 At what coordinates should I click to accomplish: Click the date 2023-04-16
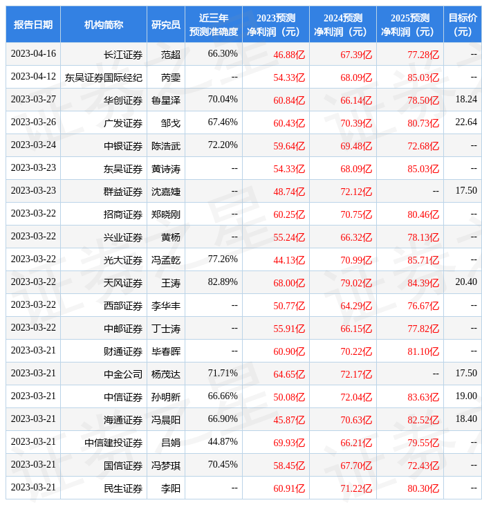click(33, 53)
